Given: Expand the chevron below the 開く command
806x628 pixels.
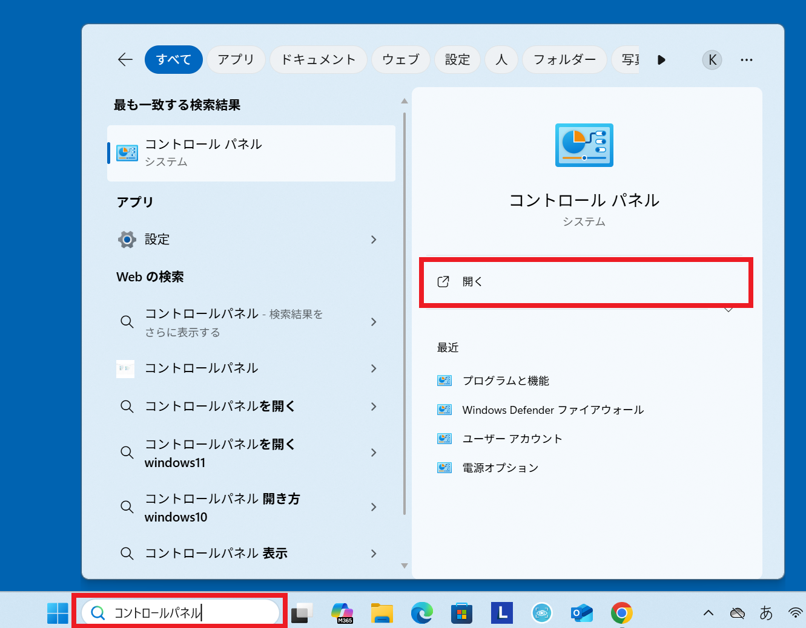Looking at the screenshot, I should click(x=728, y=309).
